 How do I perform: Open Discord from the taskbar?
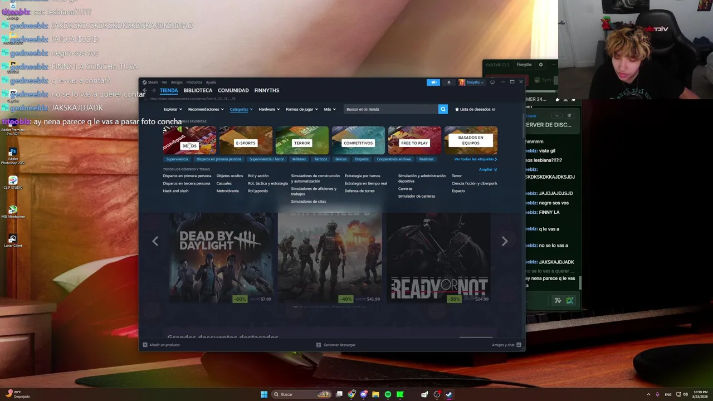pos(364,394)
